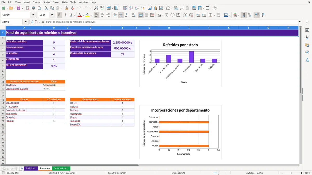Click Format as Percent icon
The width and height of the screenshot is (312, 175).
click(167, 15)
